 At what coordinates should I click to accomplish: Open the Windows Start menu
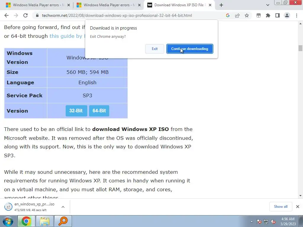click(x=8, y=221)
